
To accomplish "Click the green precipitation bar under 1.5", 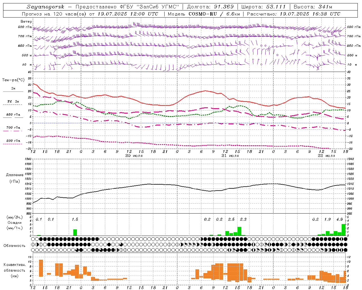I will coord(75,233).
